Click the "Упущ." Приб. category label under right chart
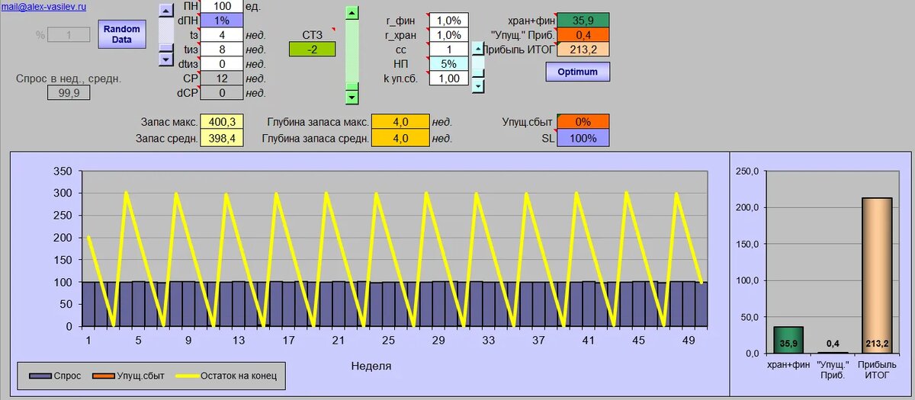The width and height of the screenshot is (915, 400). point(833,370)
